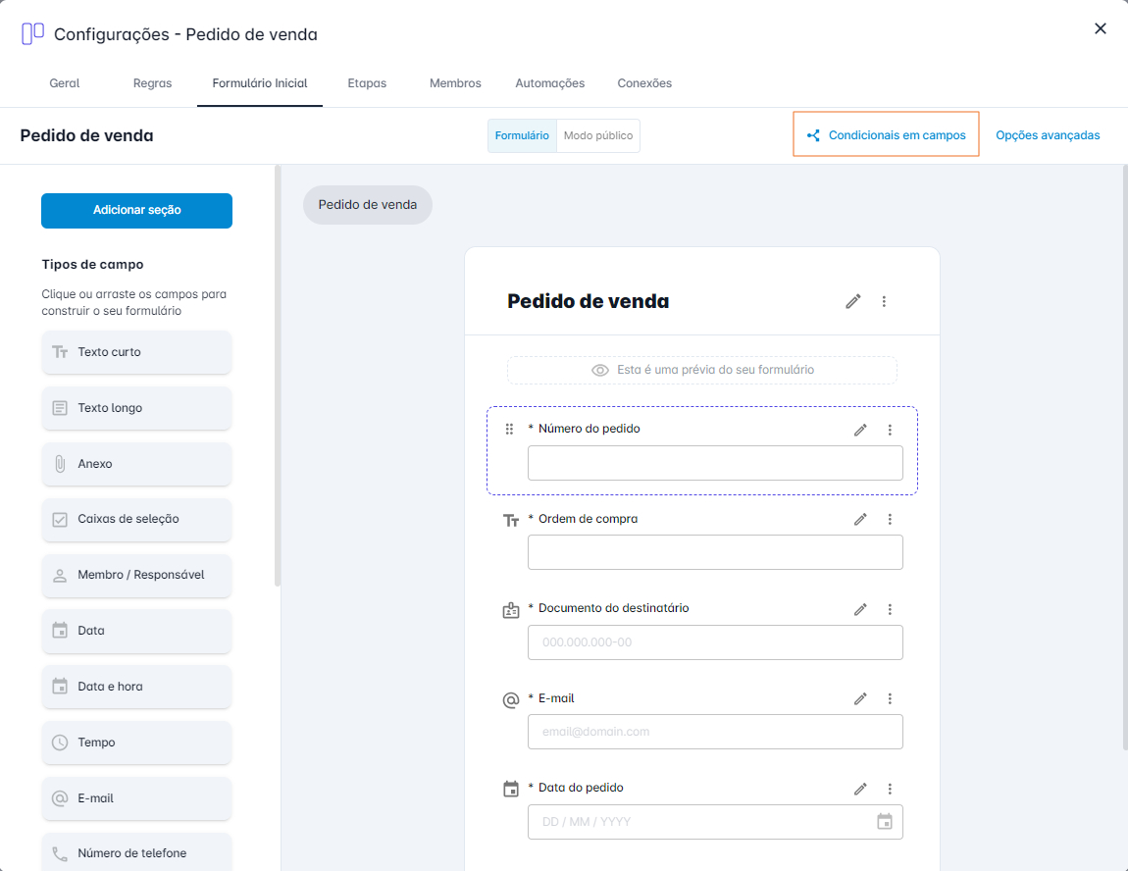This screenshot has height=871, width=1128.
Task: Select the Formulário Inicial tab
Action: click(x=260, y=83)
